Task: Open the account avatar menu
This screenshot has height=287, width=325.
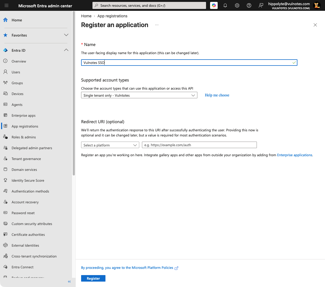Action: [317, 5]
